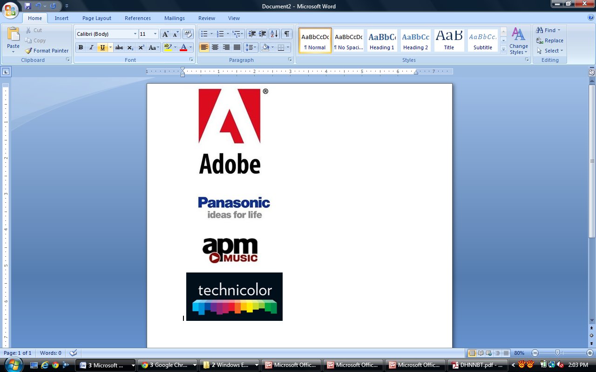Open the font size dropdown

coord(155,34)
